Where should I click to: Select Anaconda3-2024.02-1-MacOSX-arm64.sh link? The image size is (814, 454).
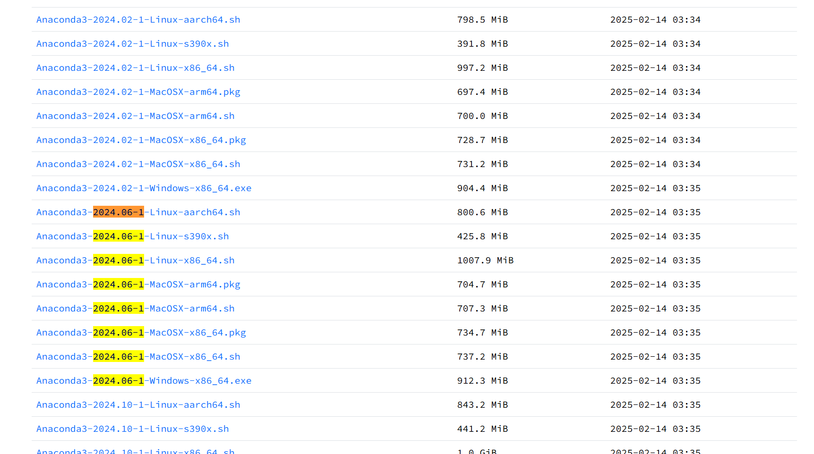136,116
